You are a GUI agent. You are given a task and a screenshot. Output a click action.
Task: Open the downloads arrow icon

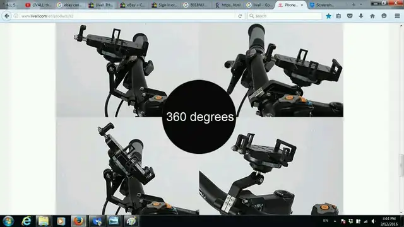click(361, 16)
